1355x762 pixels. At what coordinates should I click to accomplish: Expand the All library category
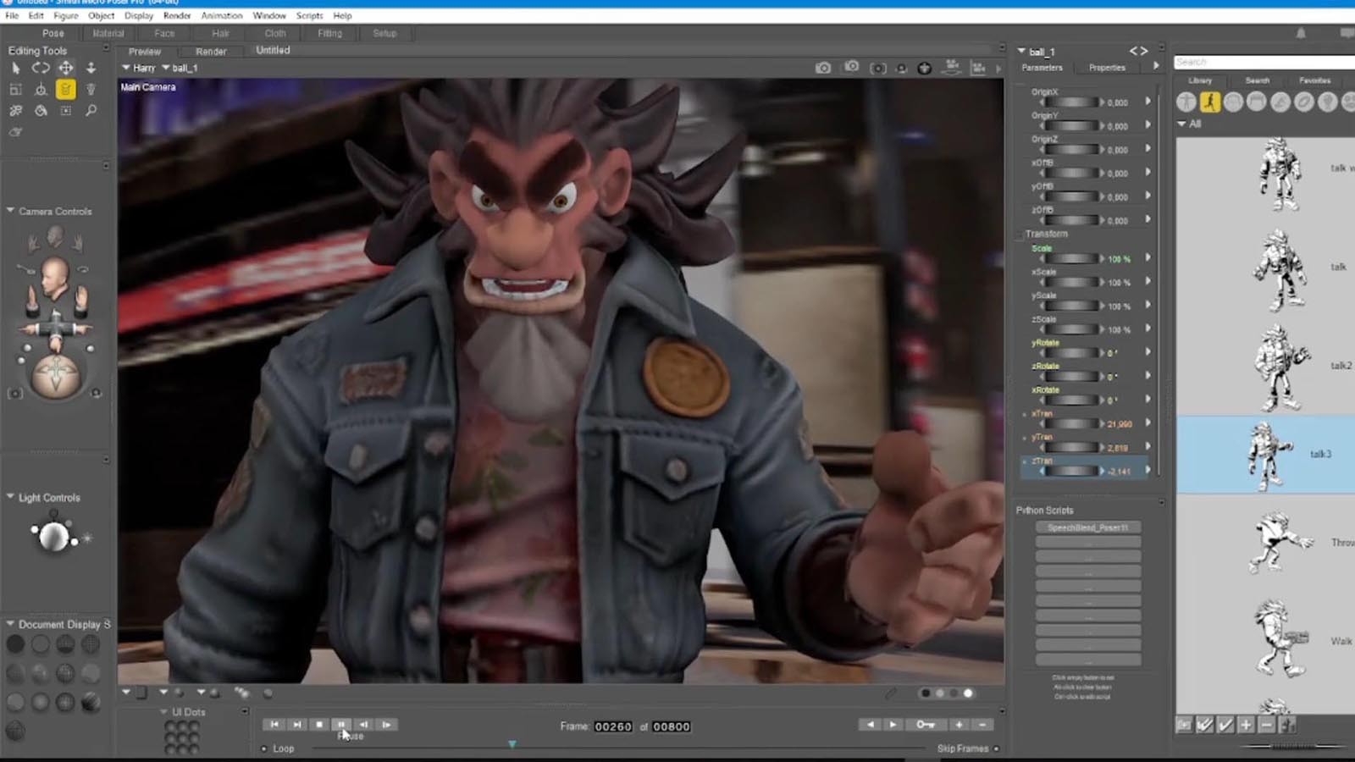coord(1181,124)
